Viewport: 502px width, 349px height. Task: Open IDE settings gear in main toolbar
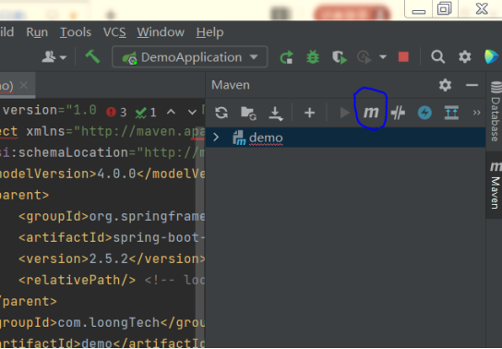(465, 57)
